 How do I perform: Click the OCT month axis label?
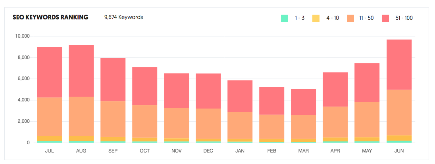click(x=145, y=151)
